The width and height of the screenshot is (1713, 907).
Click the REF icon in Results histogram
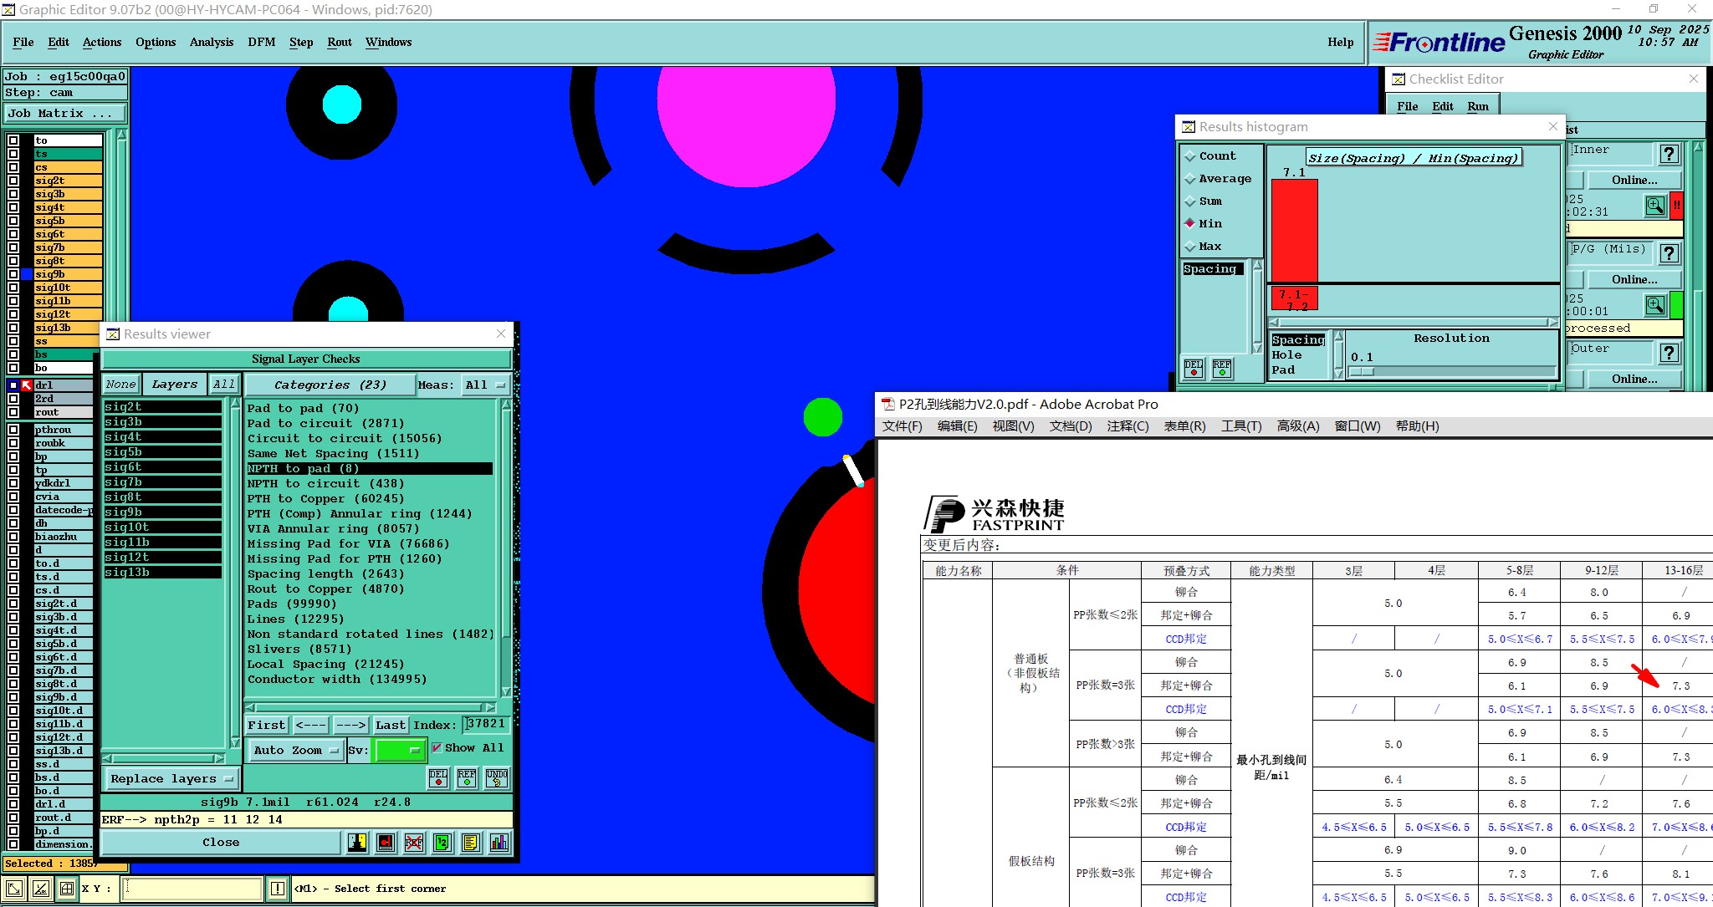coord(1222,369)
